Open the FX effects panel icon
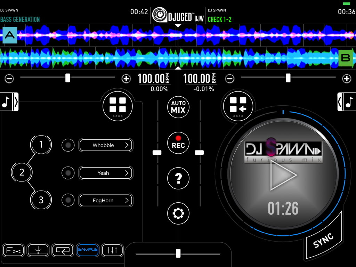 click(x=13, y=250)
